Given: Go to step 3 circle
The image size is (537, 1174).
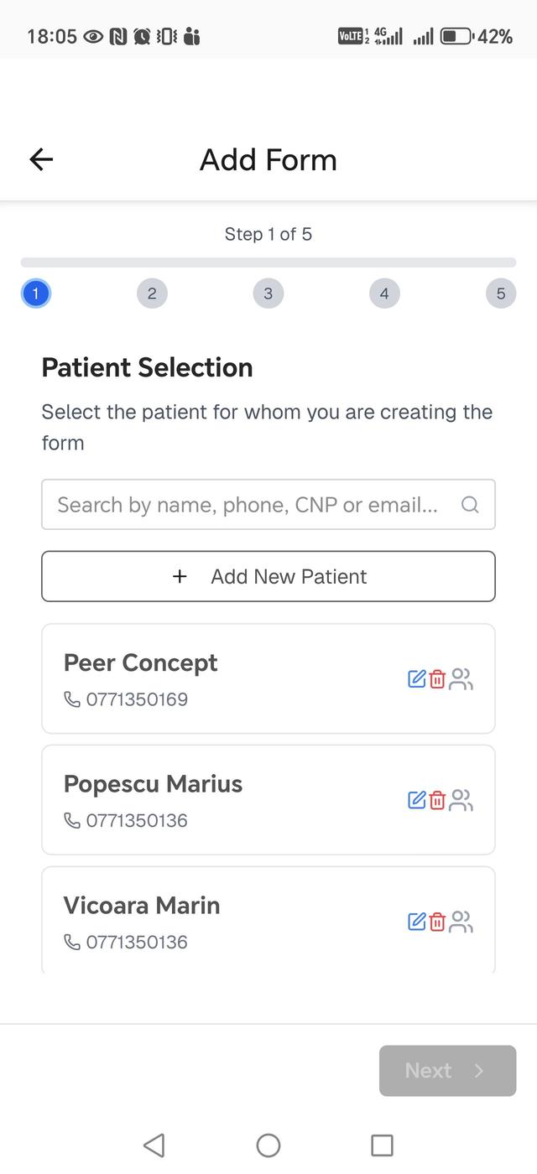Looking at the screenshot, I should [x=268, y=293].
